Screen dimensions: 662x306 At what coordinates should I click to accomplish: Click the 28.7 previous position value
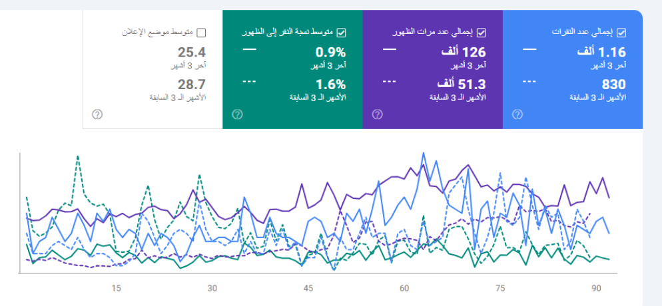[192, 84]
